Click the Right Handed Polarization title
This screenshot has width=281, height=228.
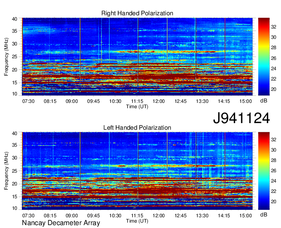tap(137, 13)
